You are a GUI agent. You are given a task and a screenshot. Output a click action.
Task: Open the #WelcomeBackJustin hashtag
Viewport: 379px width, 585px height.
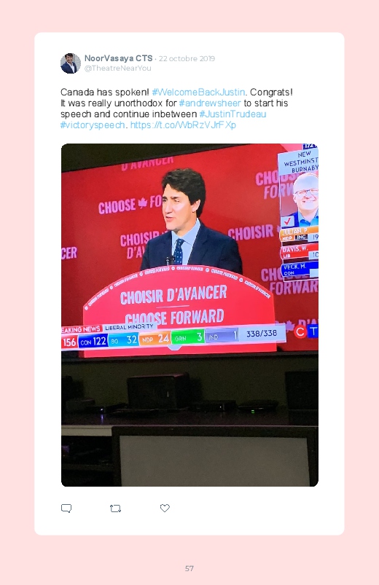click(199, 92)
